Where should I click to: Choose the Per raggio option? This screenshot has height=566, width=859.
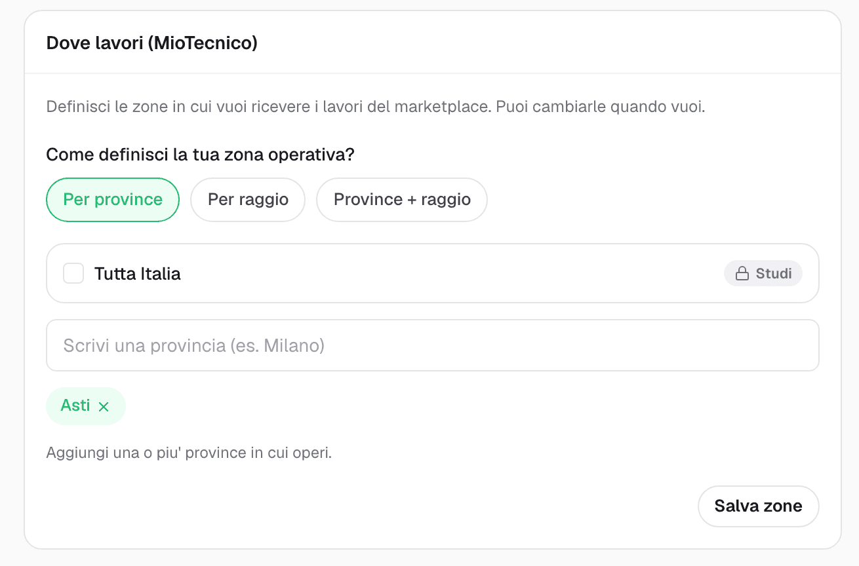click(248, 200)
